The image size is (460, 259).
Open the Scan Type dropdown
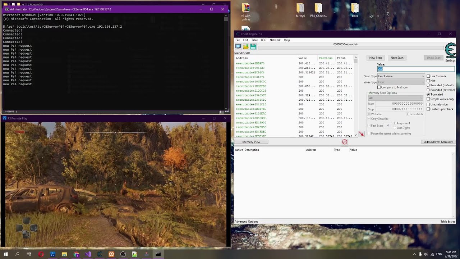(401, 76)
